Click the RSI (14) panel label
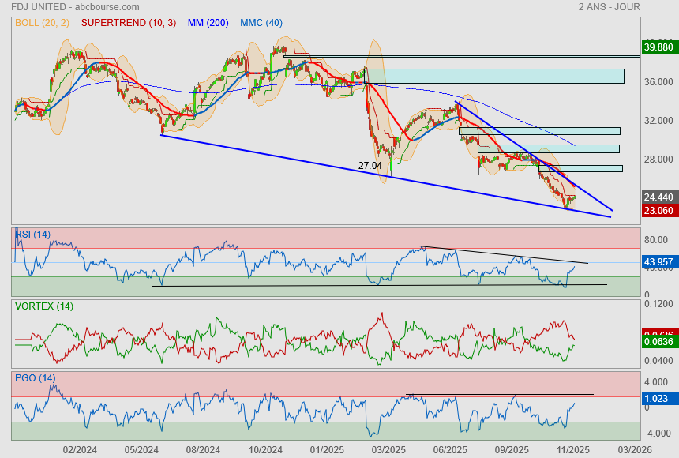The image size is (679, 458). [x=33, y=234]
